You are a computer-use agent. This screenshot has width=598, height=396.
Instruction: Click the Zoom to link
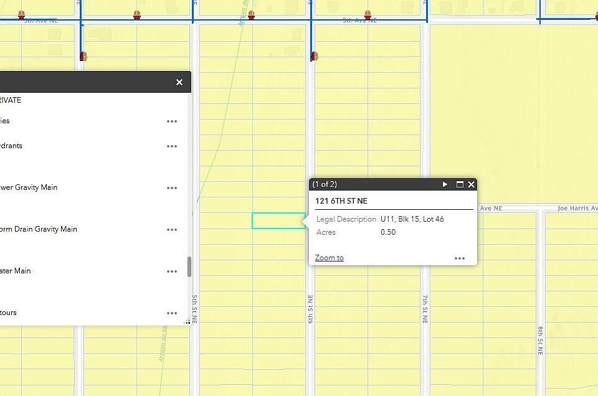coord(330,258)
